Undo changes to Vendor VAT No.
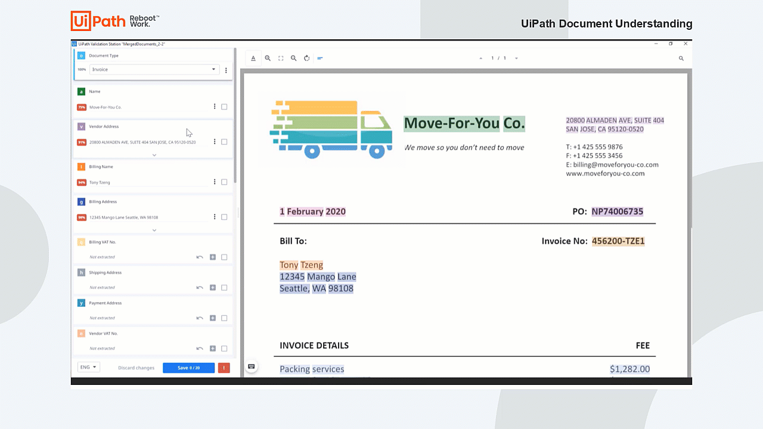 coord(200,349)
